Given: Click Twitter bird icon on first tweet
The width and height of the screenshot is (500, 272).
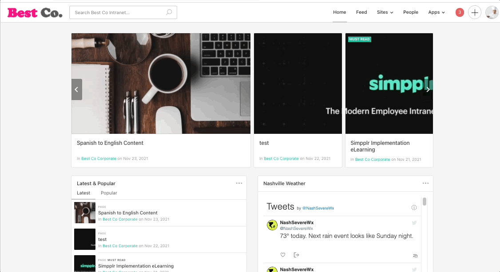Looking at the screenshot, I should pos(414,223).
